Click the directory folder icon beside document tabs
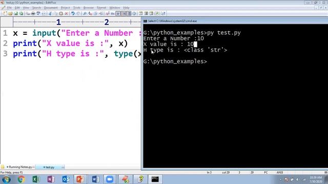This screenshot has height=184, width=328. [3, 167]
